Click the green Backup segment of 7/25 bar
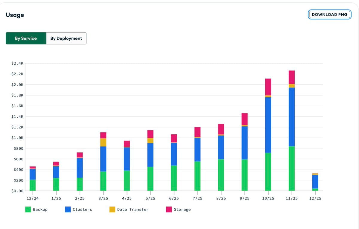The width and height of the screenshot is (359, 229). 197,176
